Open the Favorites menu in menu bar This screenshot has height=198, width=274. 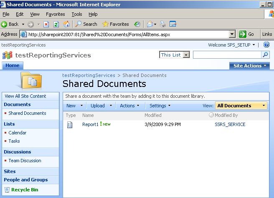click(x=56, y=14)
